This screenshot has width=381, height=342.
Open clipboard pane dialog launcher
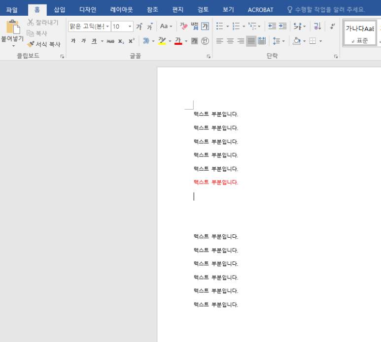click(62, 56)
